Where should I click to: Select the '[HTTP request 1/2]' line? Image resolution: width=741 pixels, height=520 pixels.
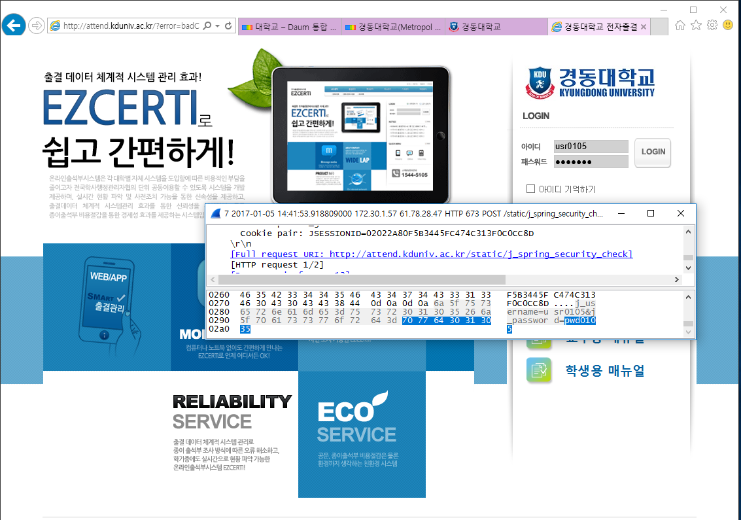[277, 265]
